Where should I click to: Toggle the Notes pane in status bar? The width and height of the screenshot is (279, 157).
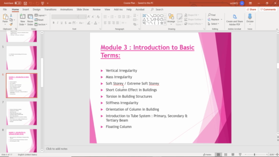208,154
